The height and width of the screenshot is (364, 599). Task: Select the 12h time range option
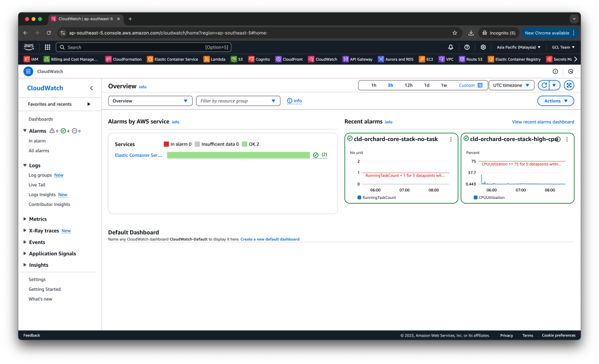point(408,85)
